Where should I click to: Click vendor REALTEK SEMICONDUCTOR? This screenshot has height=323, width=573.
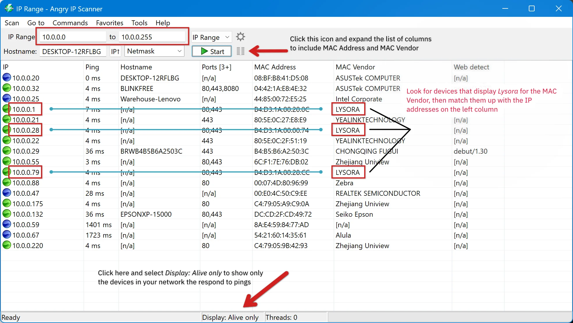(x=378, y=193)
